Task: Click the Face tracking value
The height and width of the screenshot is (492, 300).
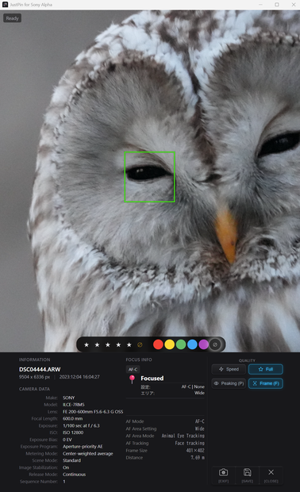Action: [190, 443]
